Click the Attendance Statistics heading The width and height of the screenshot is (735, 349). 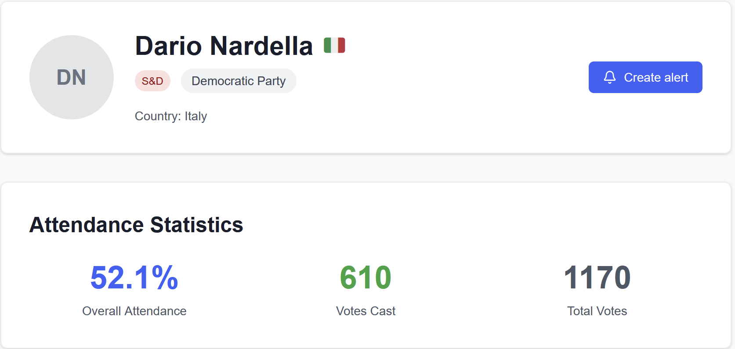point(136,225)
